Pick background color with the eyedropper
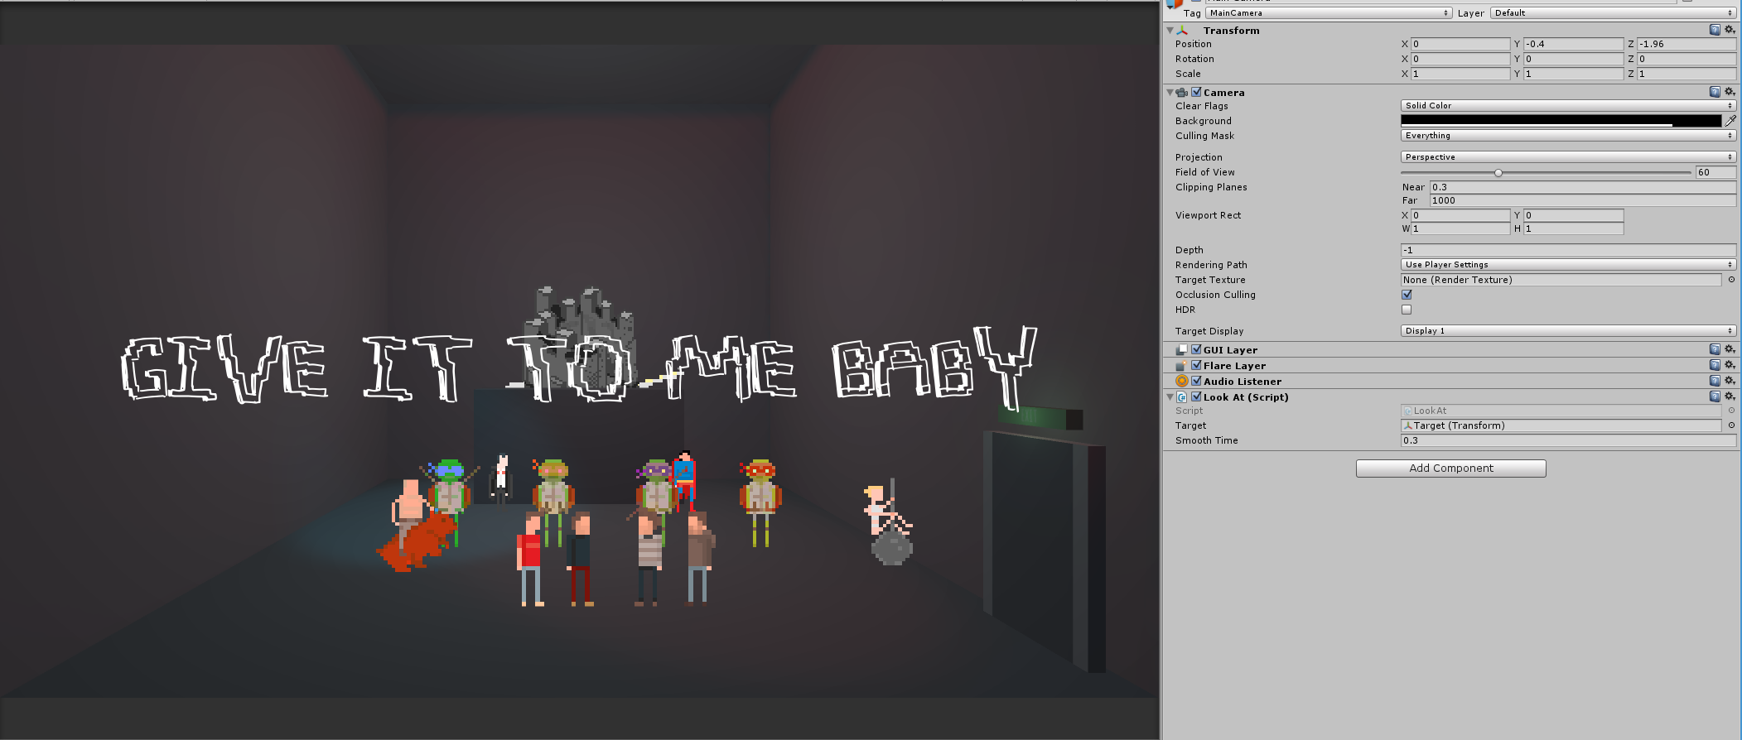 click(x=1730, y=121)
